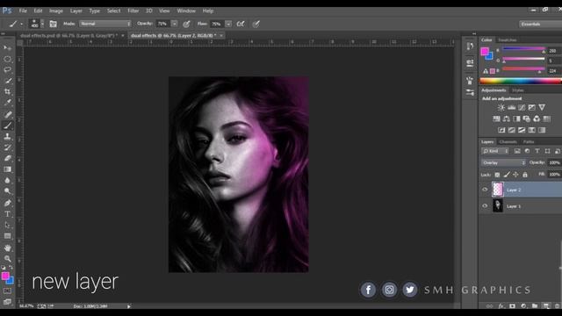Open the layer filter Kind dropdown
This screenshot has width=562, height=316.
pyautogui.click(x=495, y=151)
